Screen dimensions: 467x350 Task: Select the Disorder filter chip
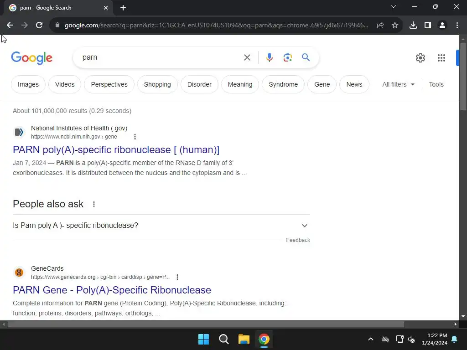(199, 84)
